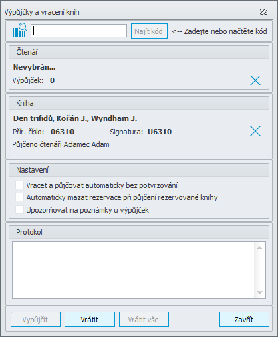Click the Protokol scrollbar up arrow
The image size is (278, 337).
[x=259, y=248]
